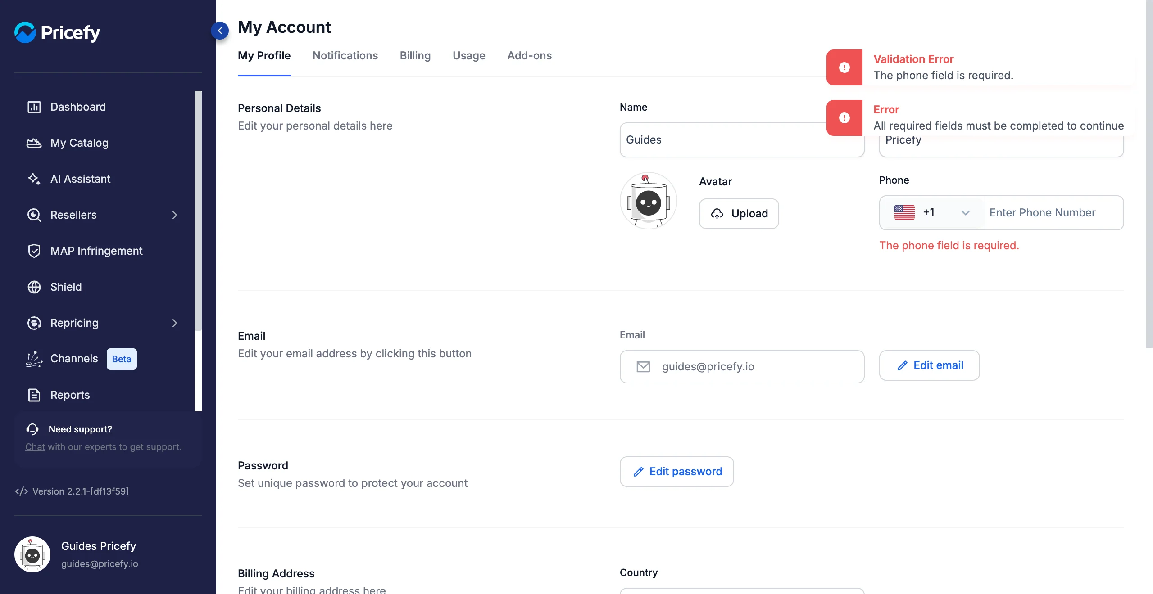Click the Enter Phone Number field
The width and height of the screenshot is (1153, 594).
(1053, 213)
